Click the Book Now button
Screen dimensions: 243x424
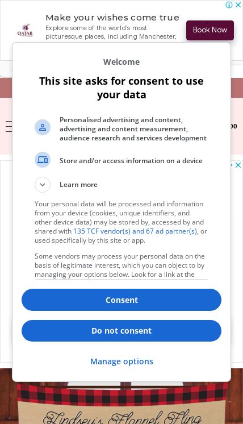tap(210, 30)
